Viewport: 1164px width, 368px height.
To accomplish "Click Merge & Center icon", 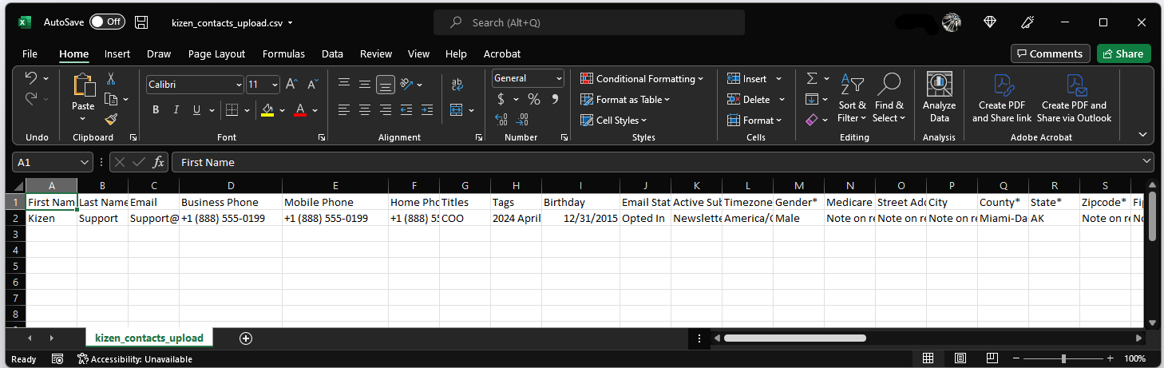I will click(x=455, y=110).
